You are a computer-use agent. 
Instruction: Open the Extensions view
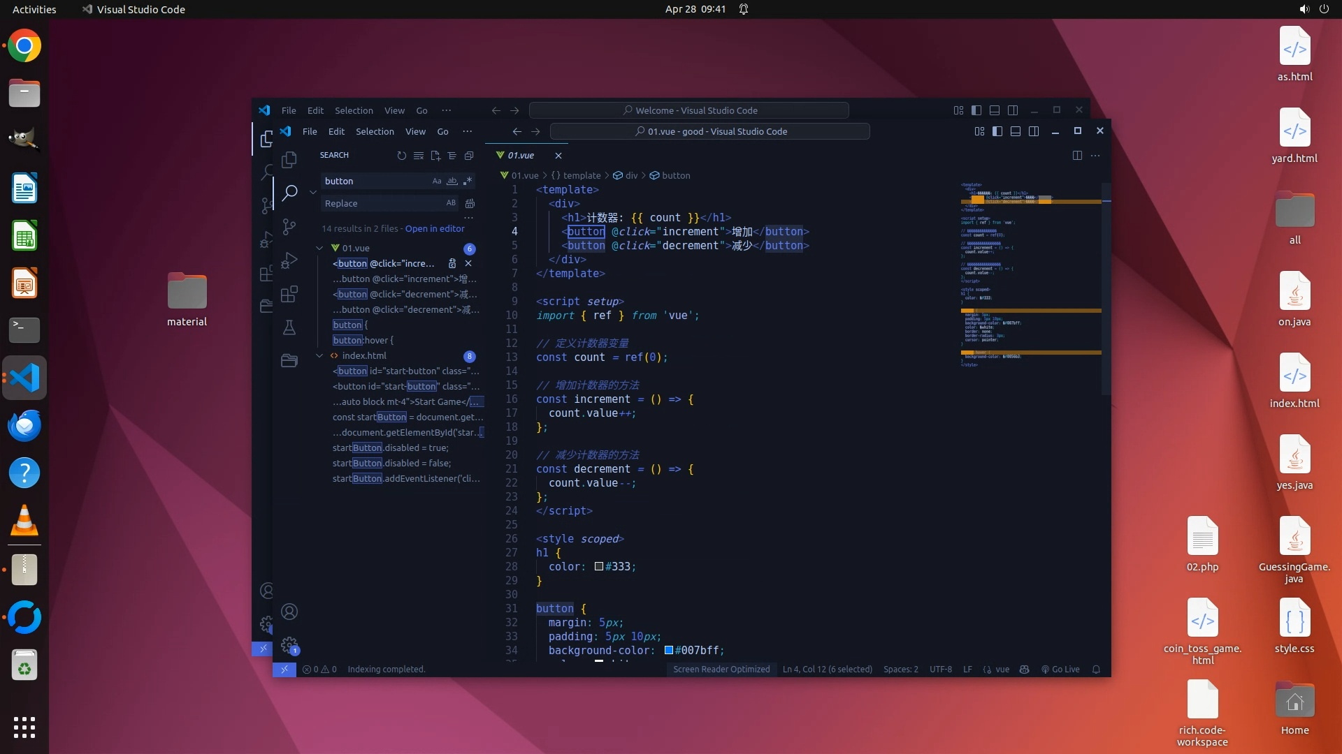[x=289, y=294]
